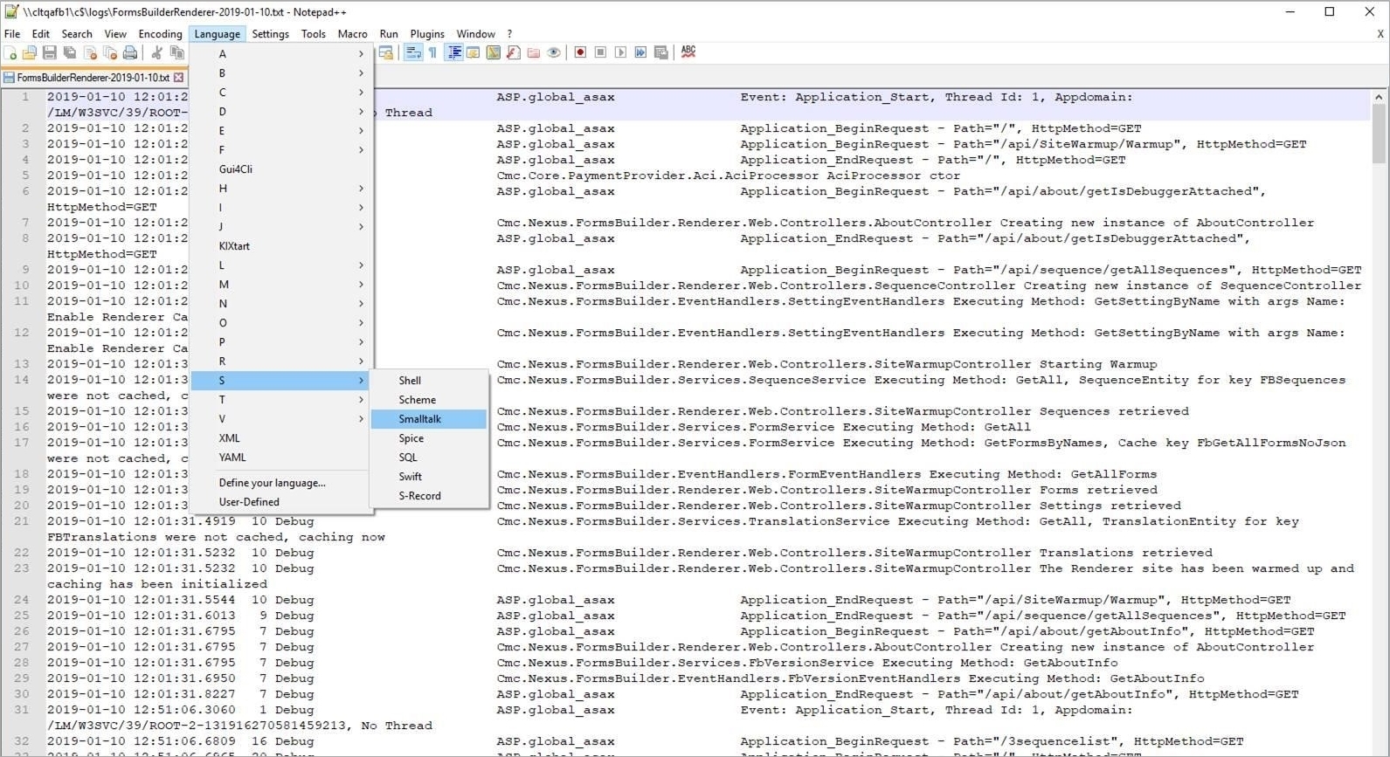Click the Playback macro icon
The height and width of the screenshot is (757, 1390).
coord(620,52)
